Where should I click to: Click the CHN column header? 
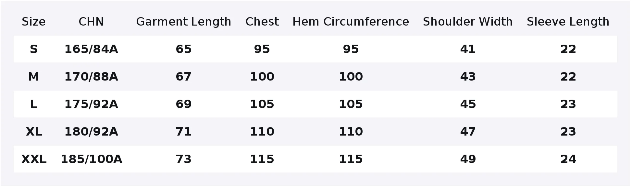click(x=91, y=22)
